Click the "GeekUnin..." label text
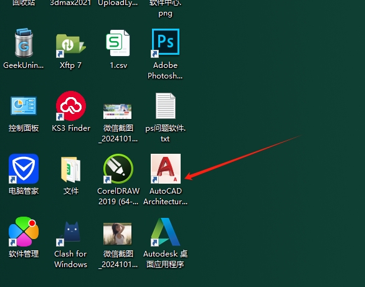This screenshot has width=365, height=287. coord(23,65)
